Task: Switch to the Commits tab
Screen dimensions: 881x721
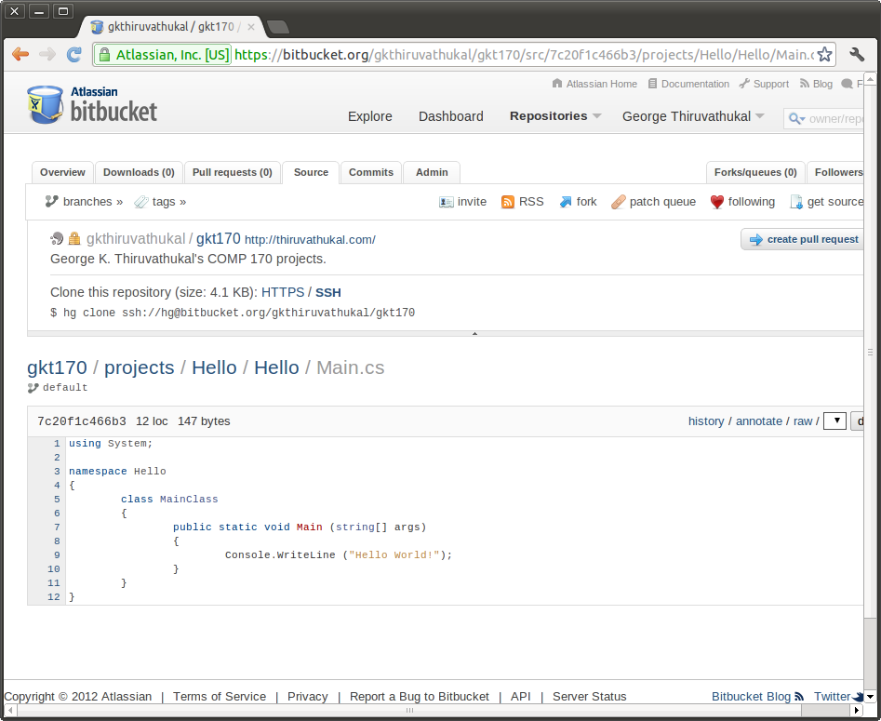Action: click(x=371, y=172)
